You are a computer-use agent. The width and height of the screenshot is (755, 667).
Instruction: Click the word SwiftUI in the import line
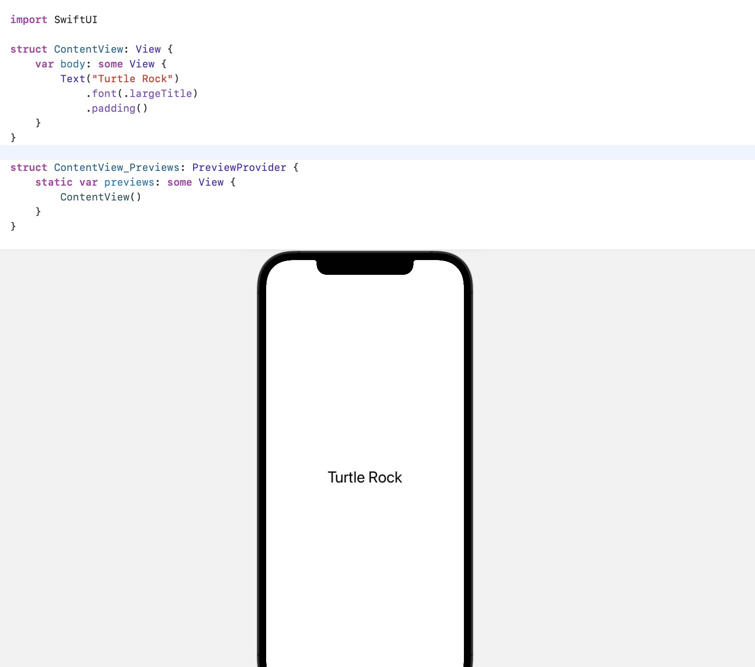pos(76,20)
